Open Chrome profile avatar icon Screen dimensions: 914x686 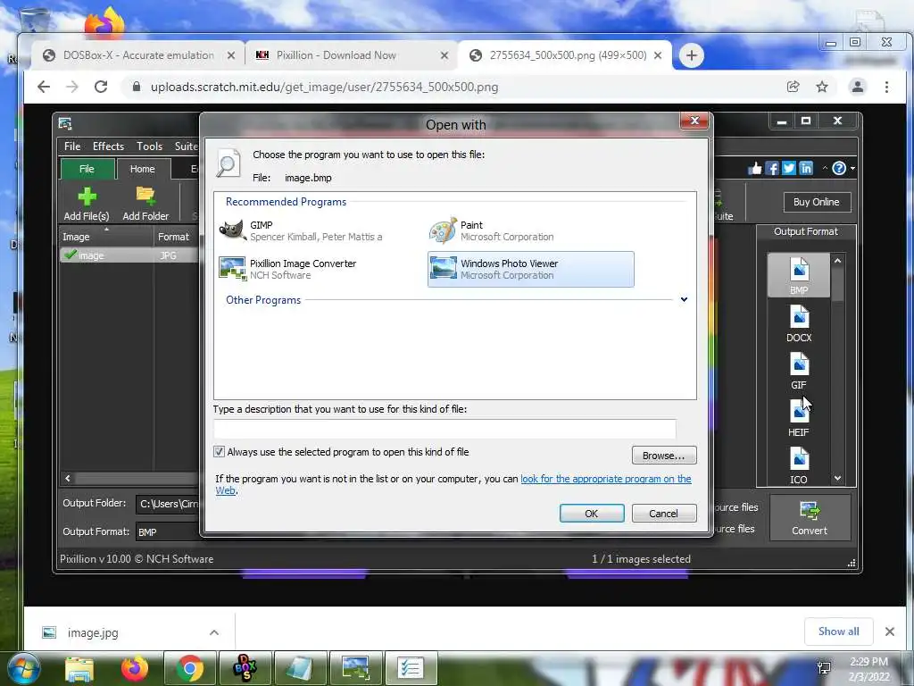coord(858,87)
